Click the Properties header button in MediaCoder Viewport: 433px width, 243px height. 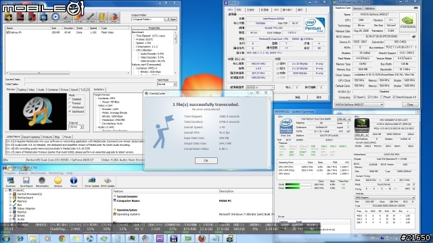point(154,28)
